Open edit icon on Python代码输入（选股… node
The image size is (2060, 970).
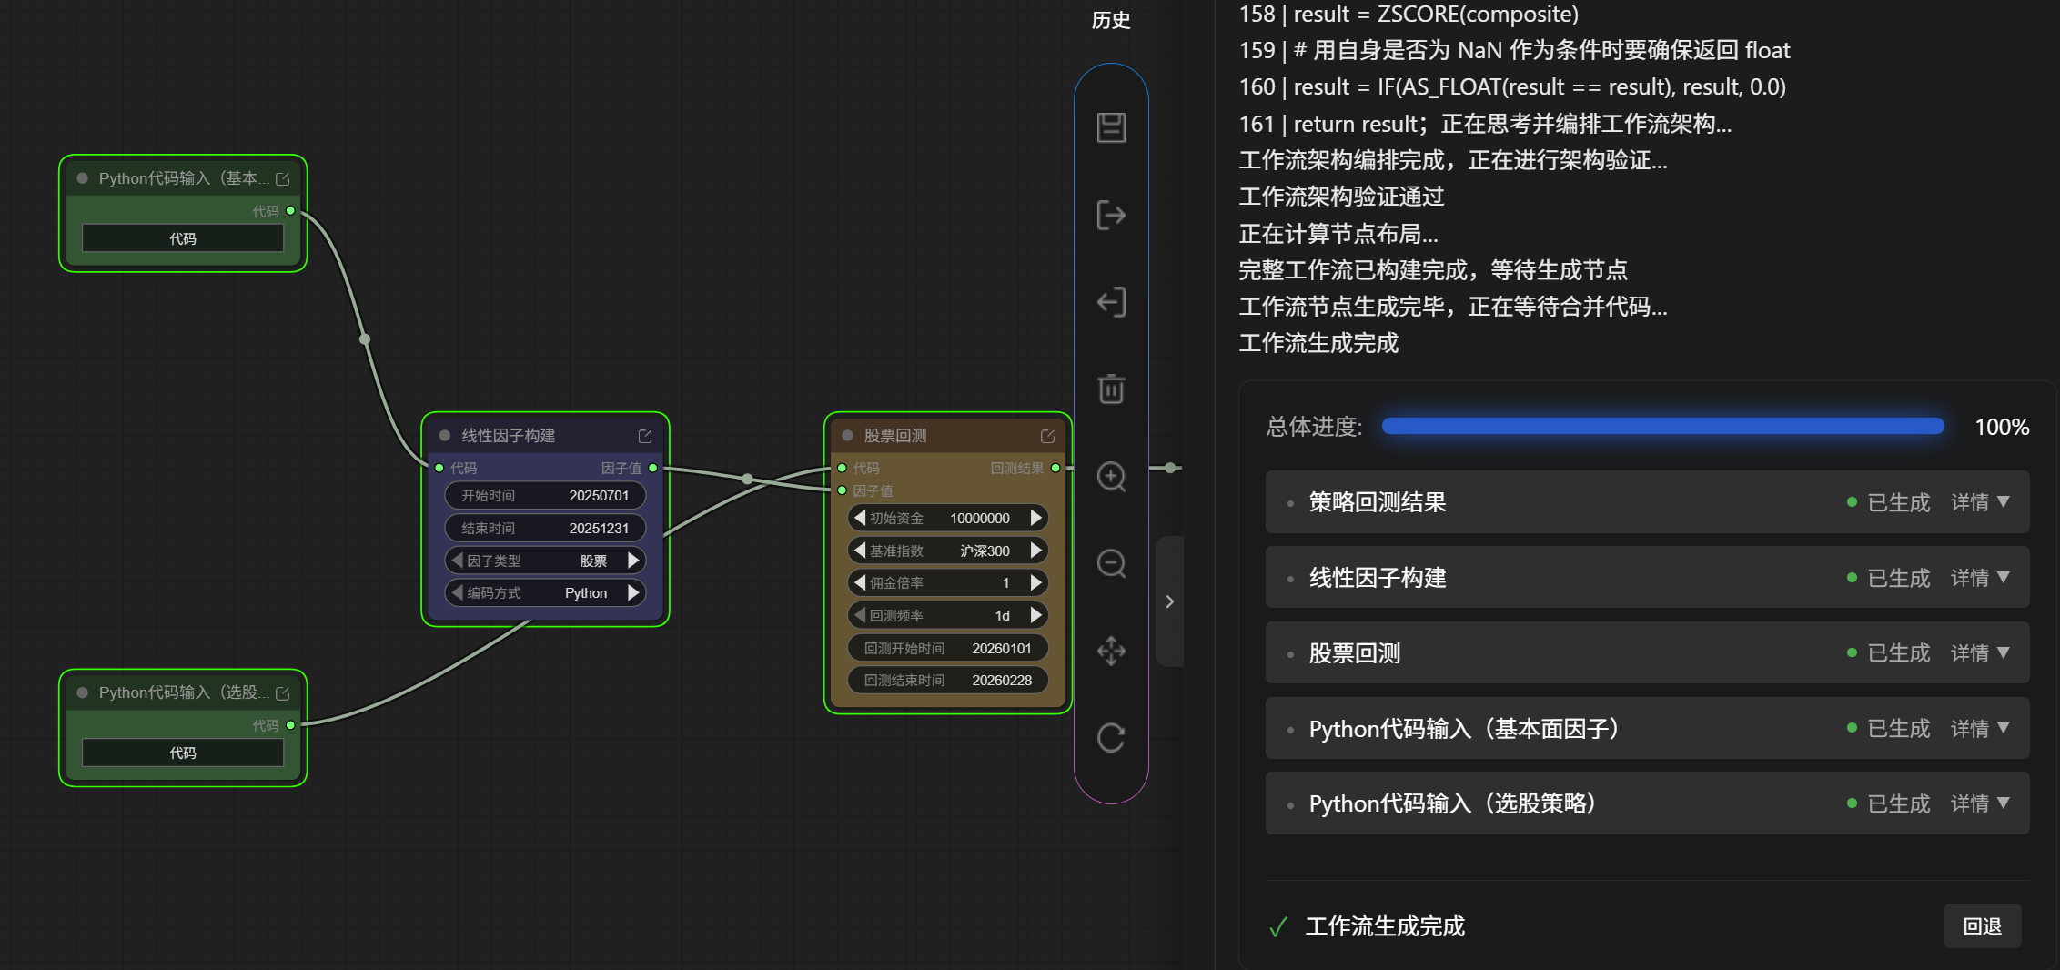point(283,693)
